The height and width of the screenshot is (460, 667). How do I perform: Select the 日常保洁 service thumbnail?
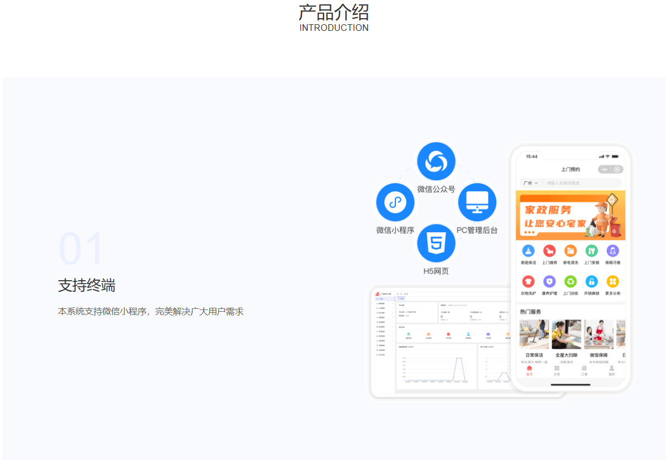coord(534,335)
